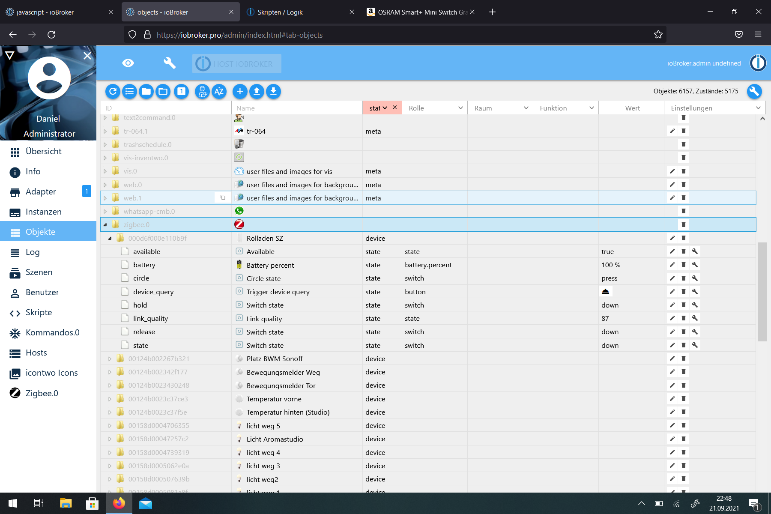Expand the 00124b002267b321 device node
The height and width of the screenshot is (514, 771).
tap(110, 359)
